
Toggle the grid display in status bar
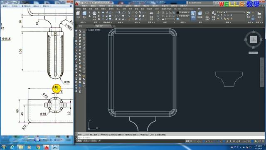[x=192, y=141]
